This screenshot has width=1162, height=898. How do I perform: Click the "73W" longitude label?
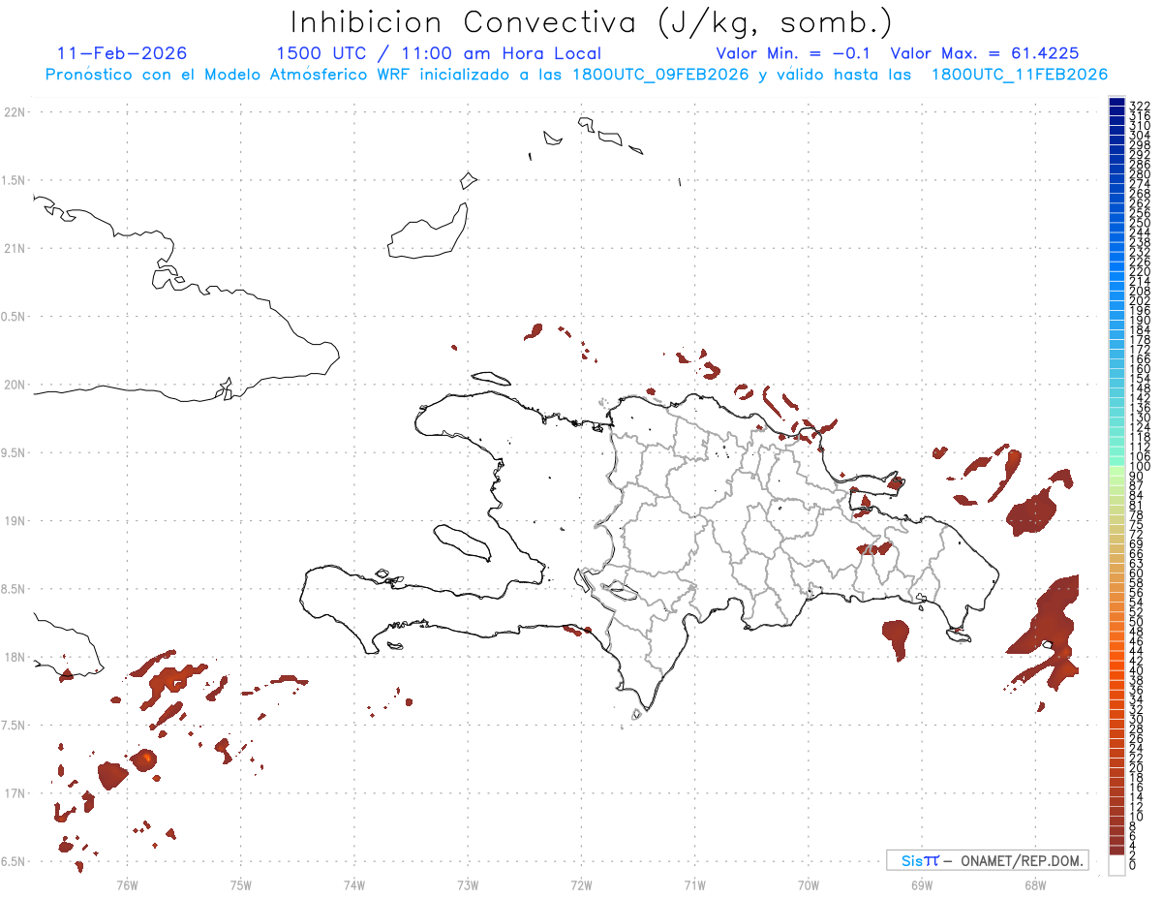pyautogui.click(x=468, y=885)
